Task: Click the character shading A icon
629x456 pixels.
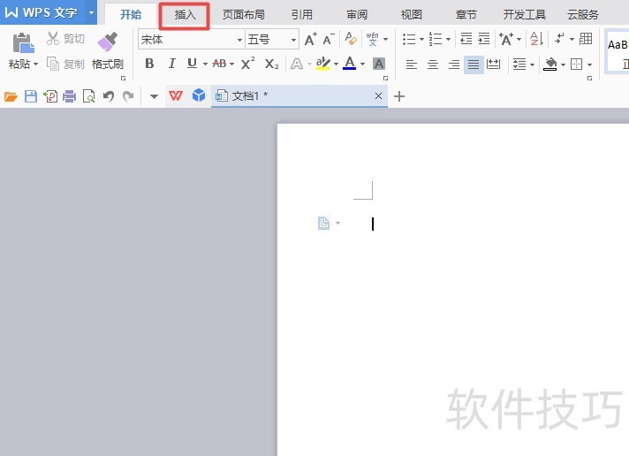Action: tap(378, 64)
